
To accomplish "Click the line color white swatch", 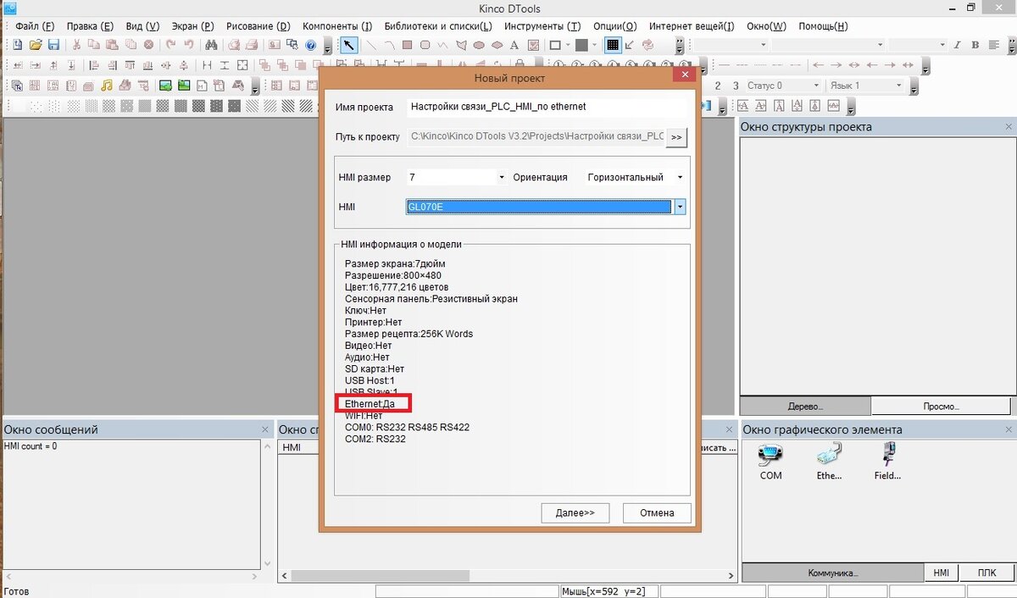I will [556, 45].
